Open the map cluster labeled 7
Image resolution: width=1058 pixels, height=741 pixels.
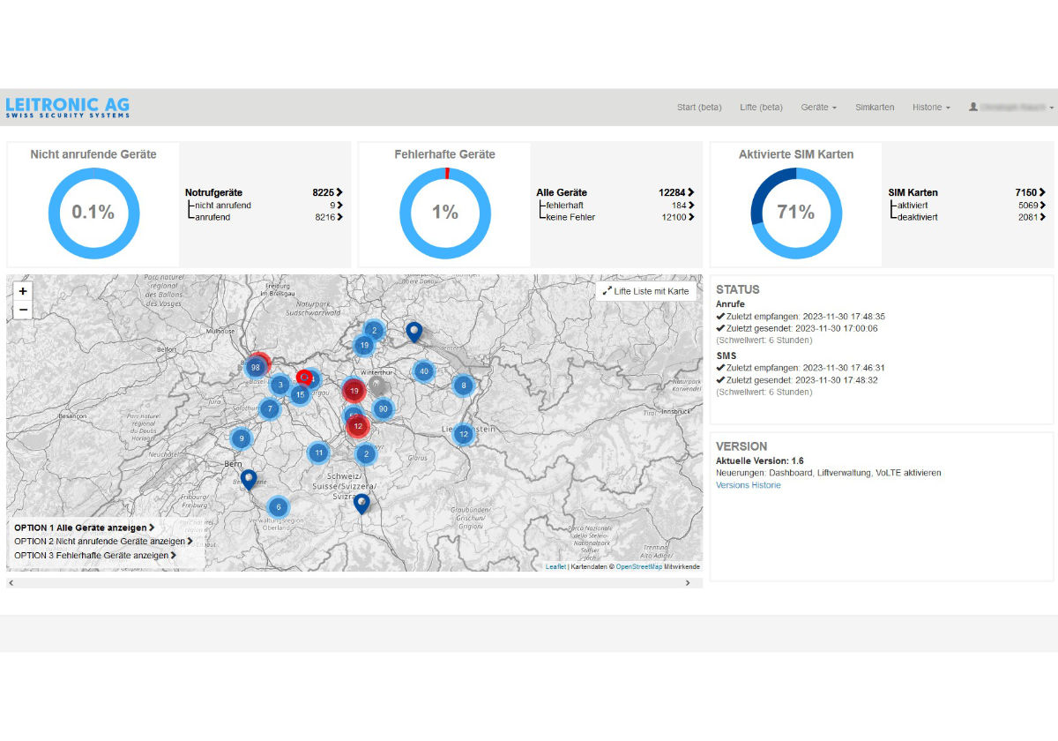(270, 409)
